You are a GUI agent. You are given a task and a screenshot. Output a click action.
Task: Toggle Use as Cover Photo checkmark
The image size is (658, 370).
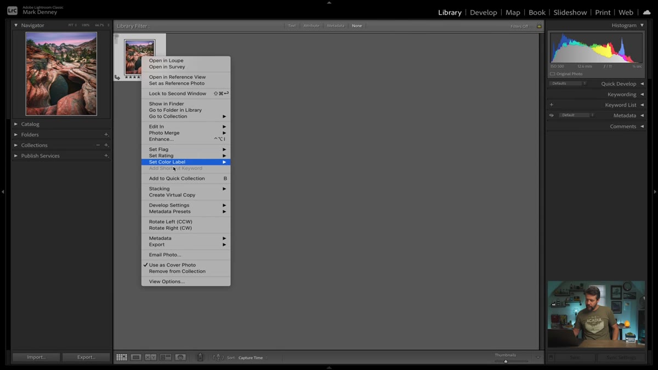pyautogui.click(x=145, y=265)
